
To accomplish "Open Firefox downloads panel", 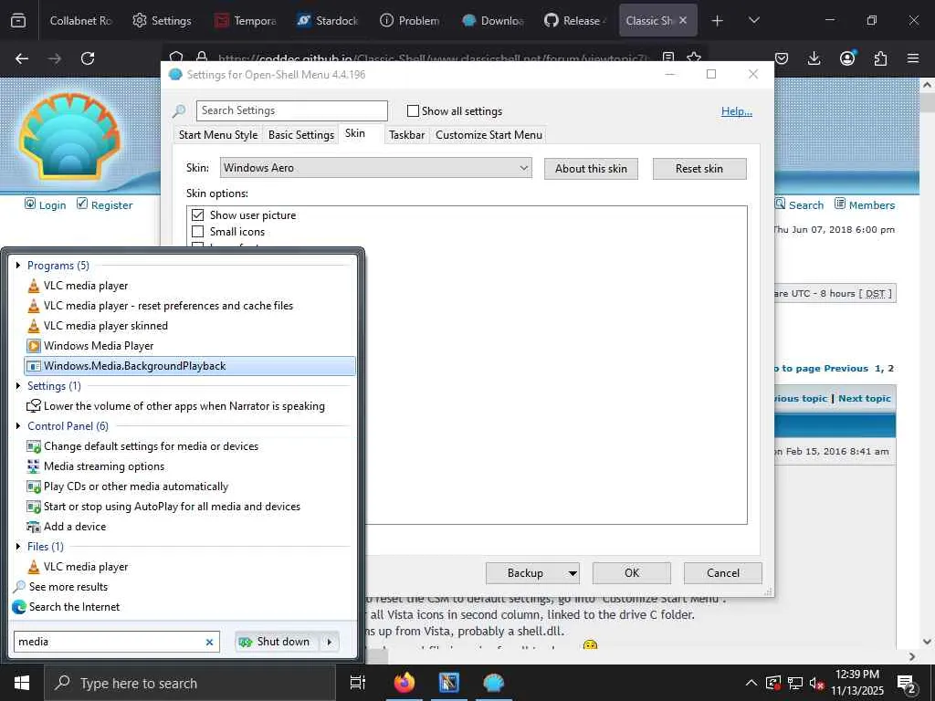I will [814, 58].
